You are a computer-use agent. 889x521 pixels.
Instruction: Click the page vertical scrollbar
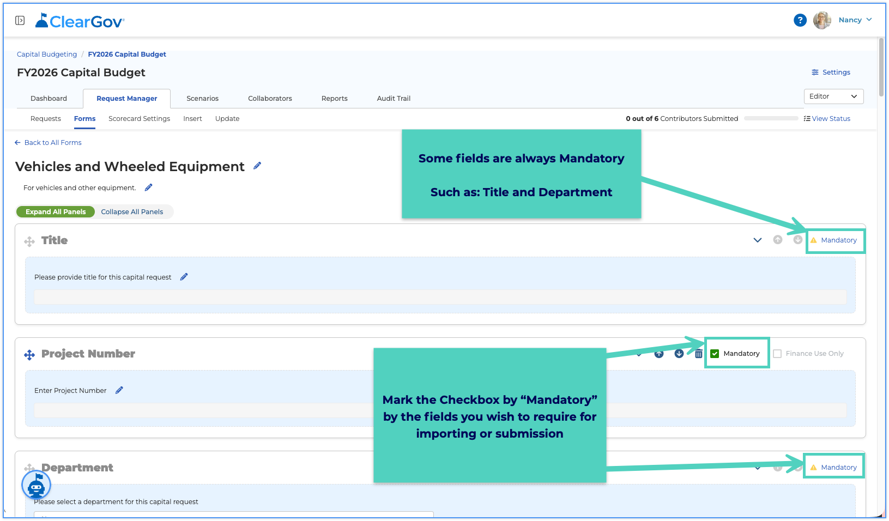point(881,67)
